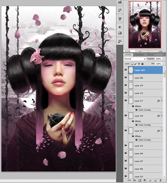Create a new layer icon
The width and height of the screenshot is (167, 183).
[155, 180]
